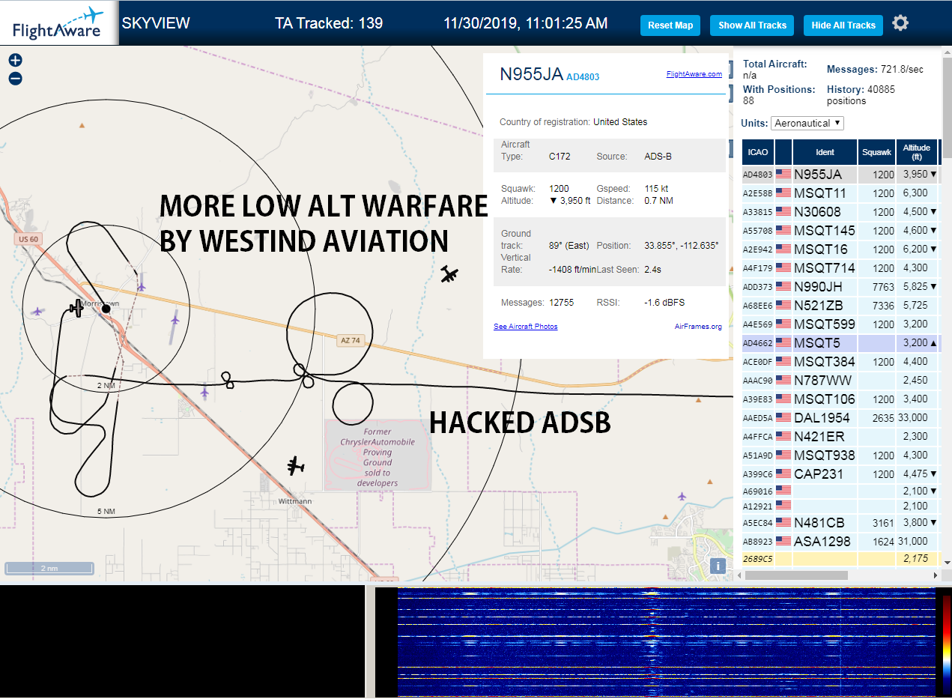Sort the table by ICAO column
Viewport: 952px width, 699px height.
coord(758,152)
